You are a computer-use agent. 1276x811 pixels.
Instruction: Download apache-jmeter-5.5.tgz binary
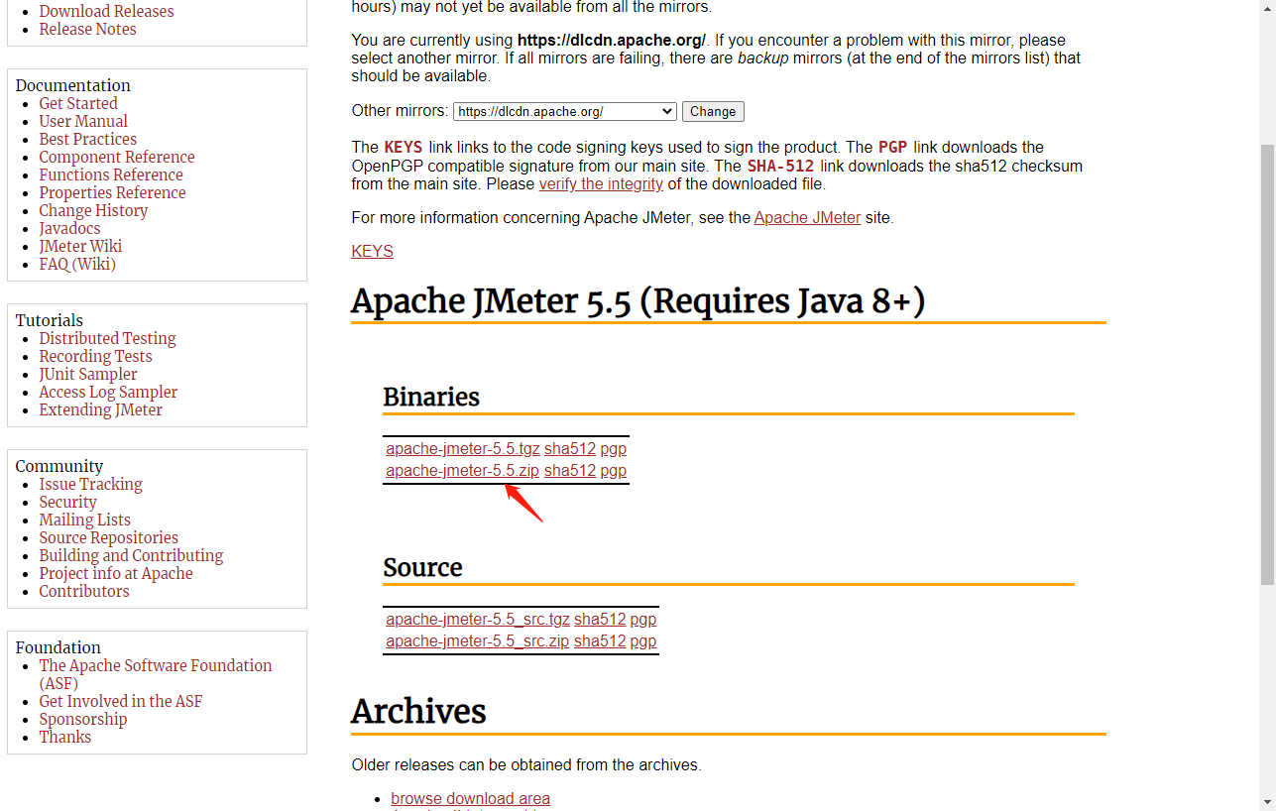(463, 448)
